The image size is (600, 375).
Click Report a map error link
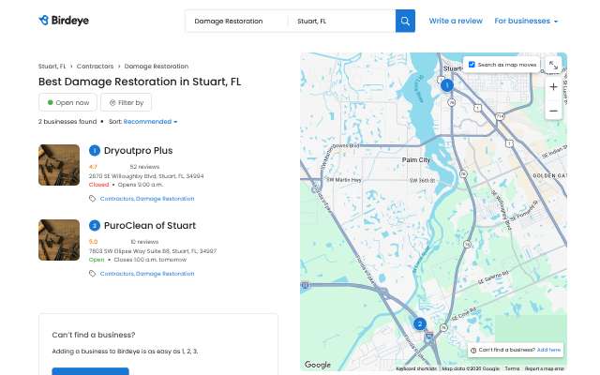[x=545, y=368]
